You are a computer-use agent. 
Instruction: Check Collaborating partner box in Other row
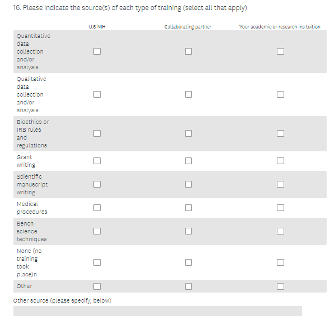click(188, 286)
